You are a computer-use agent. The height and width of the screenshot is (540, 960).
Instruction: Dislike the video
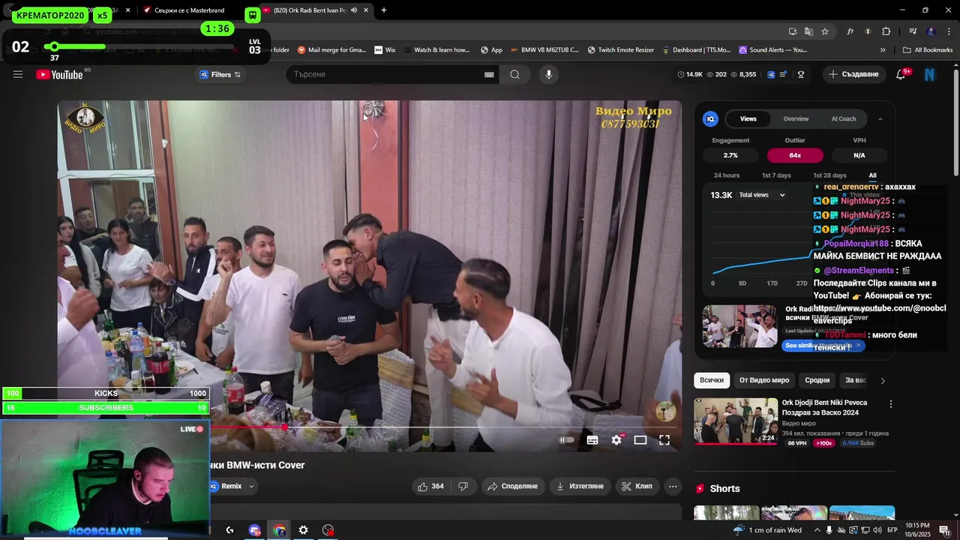(x=463, y=486)
